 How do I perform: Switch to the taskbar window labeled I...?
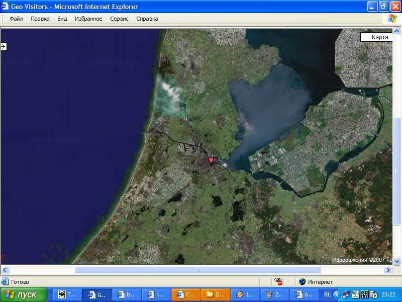point(156,294)
